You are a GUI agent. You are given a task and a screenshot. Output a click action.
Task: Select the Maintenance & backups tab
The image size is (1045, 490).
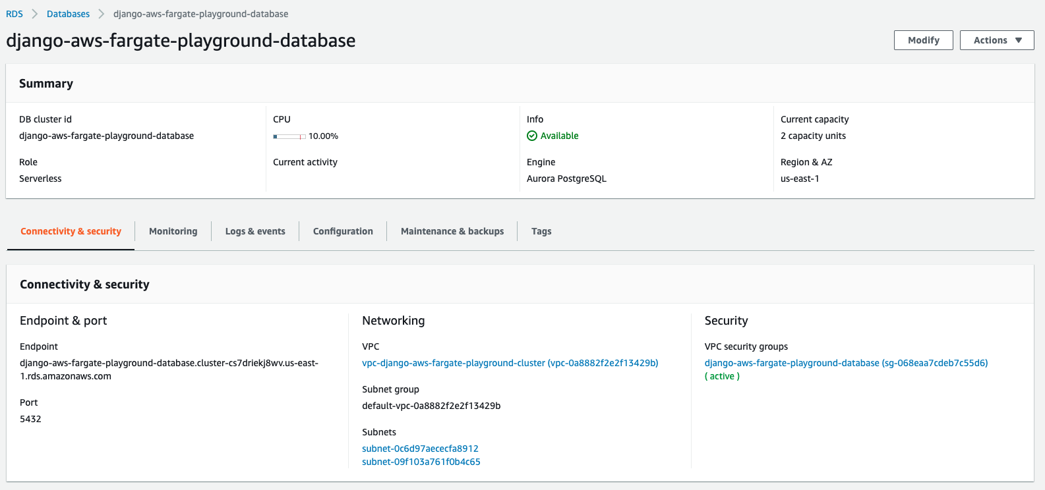click(452, 231)
